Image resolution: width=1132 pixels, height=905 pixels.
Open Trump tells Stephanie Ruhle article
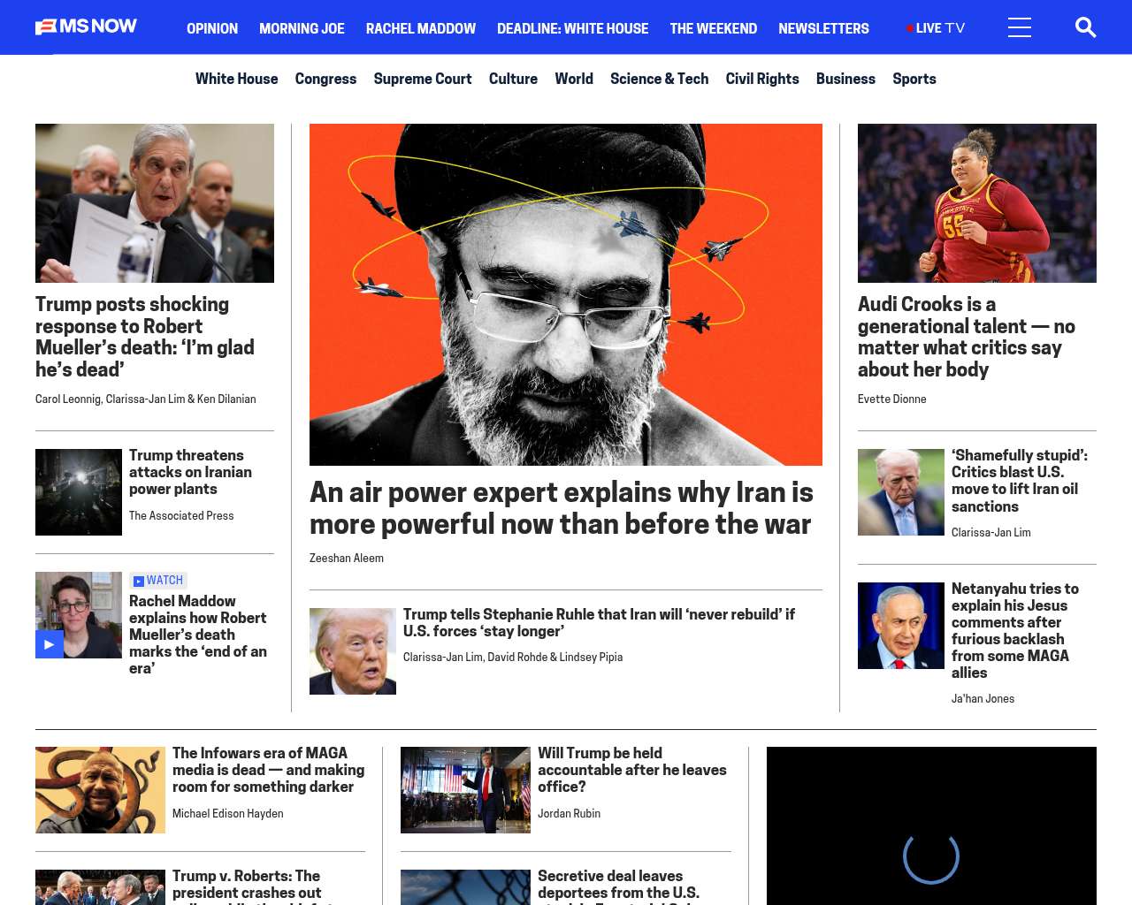coord(599,622)
